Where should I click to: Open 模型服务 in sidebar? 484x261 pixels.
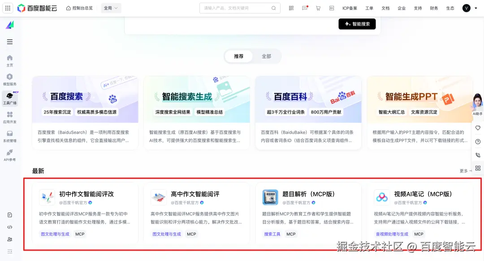10,80
